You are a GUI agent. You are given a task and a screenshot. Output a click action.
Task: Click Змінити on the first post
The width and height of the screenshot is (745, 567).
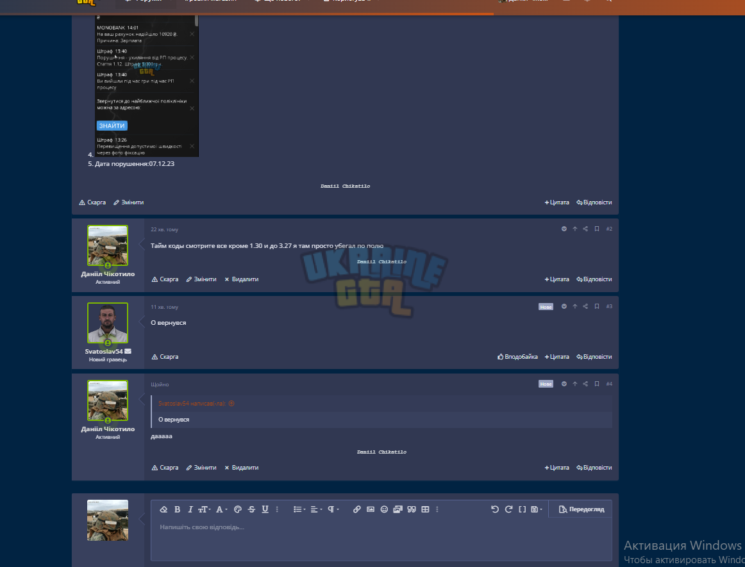point(128,202)
